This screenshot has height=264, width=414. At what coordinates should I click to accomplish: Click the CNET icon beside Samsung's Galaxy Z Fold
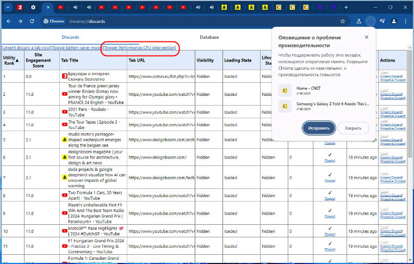click(285, 106)
